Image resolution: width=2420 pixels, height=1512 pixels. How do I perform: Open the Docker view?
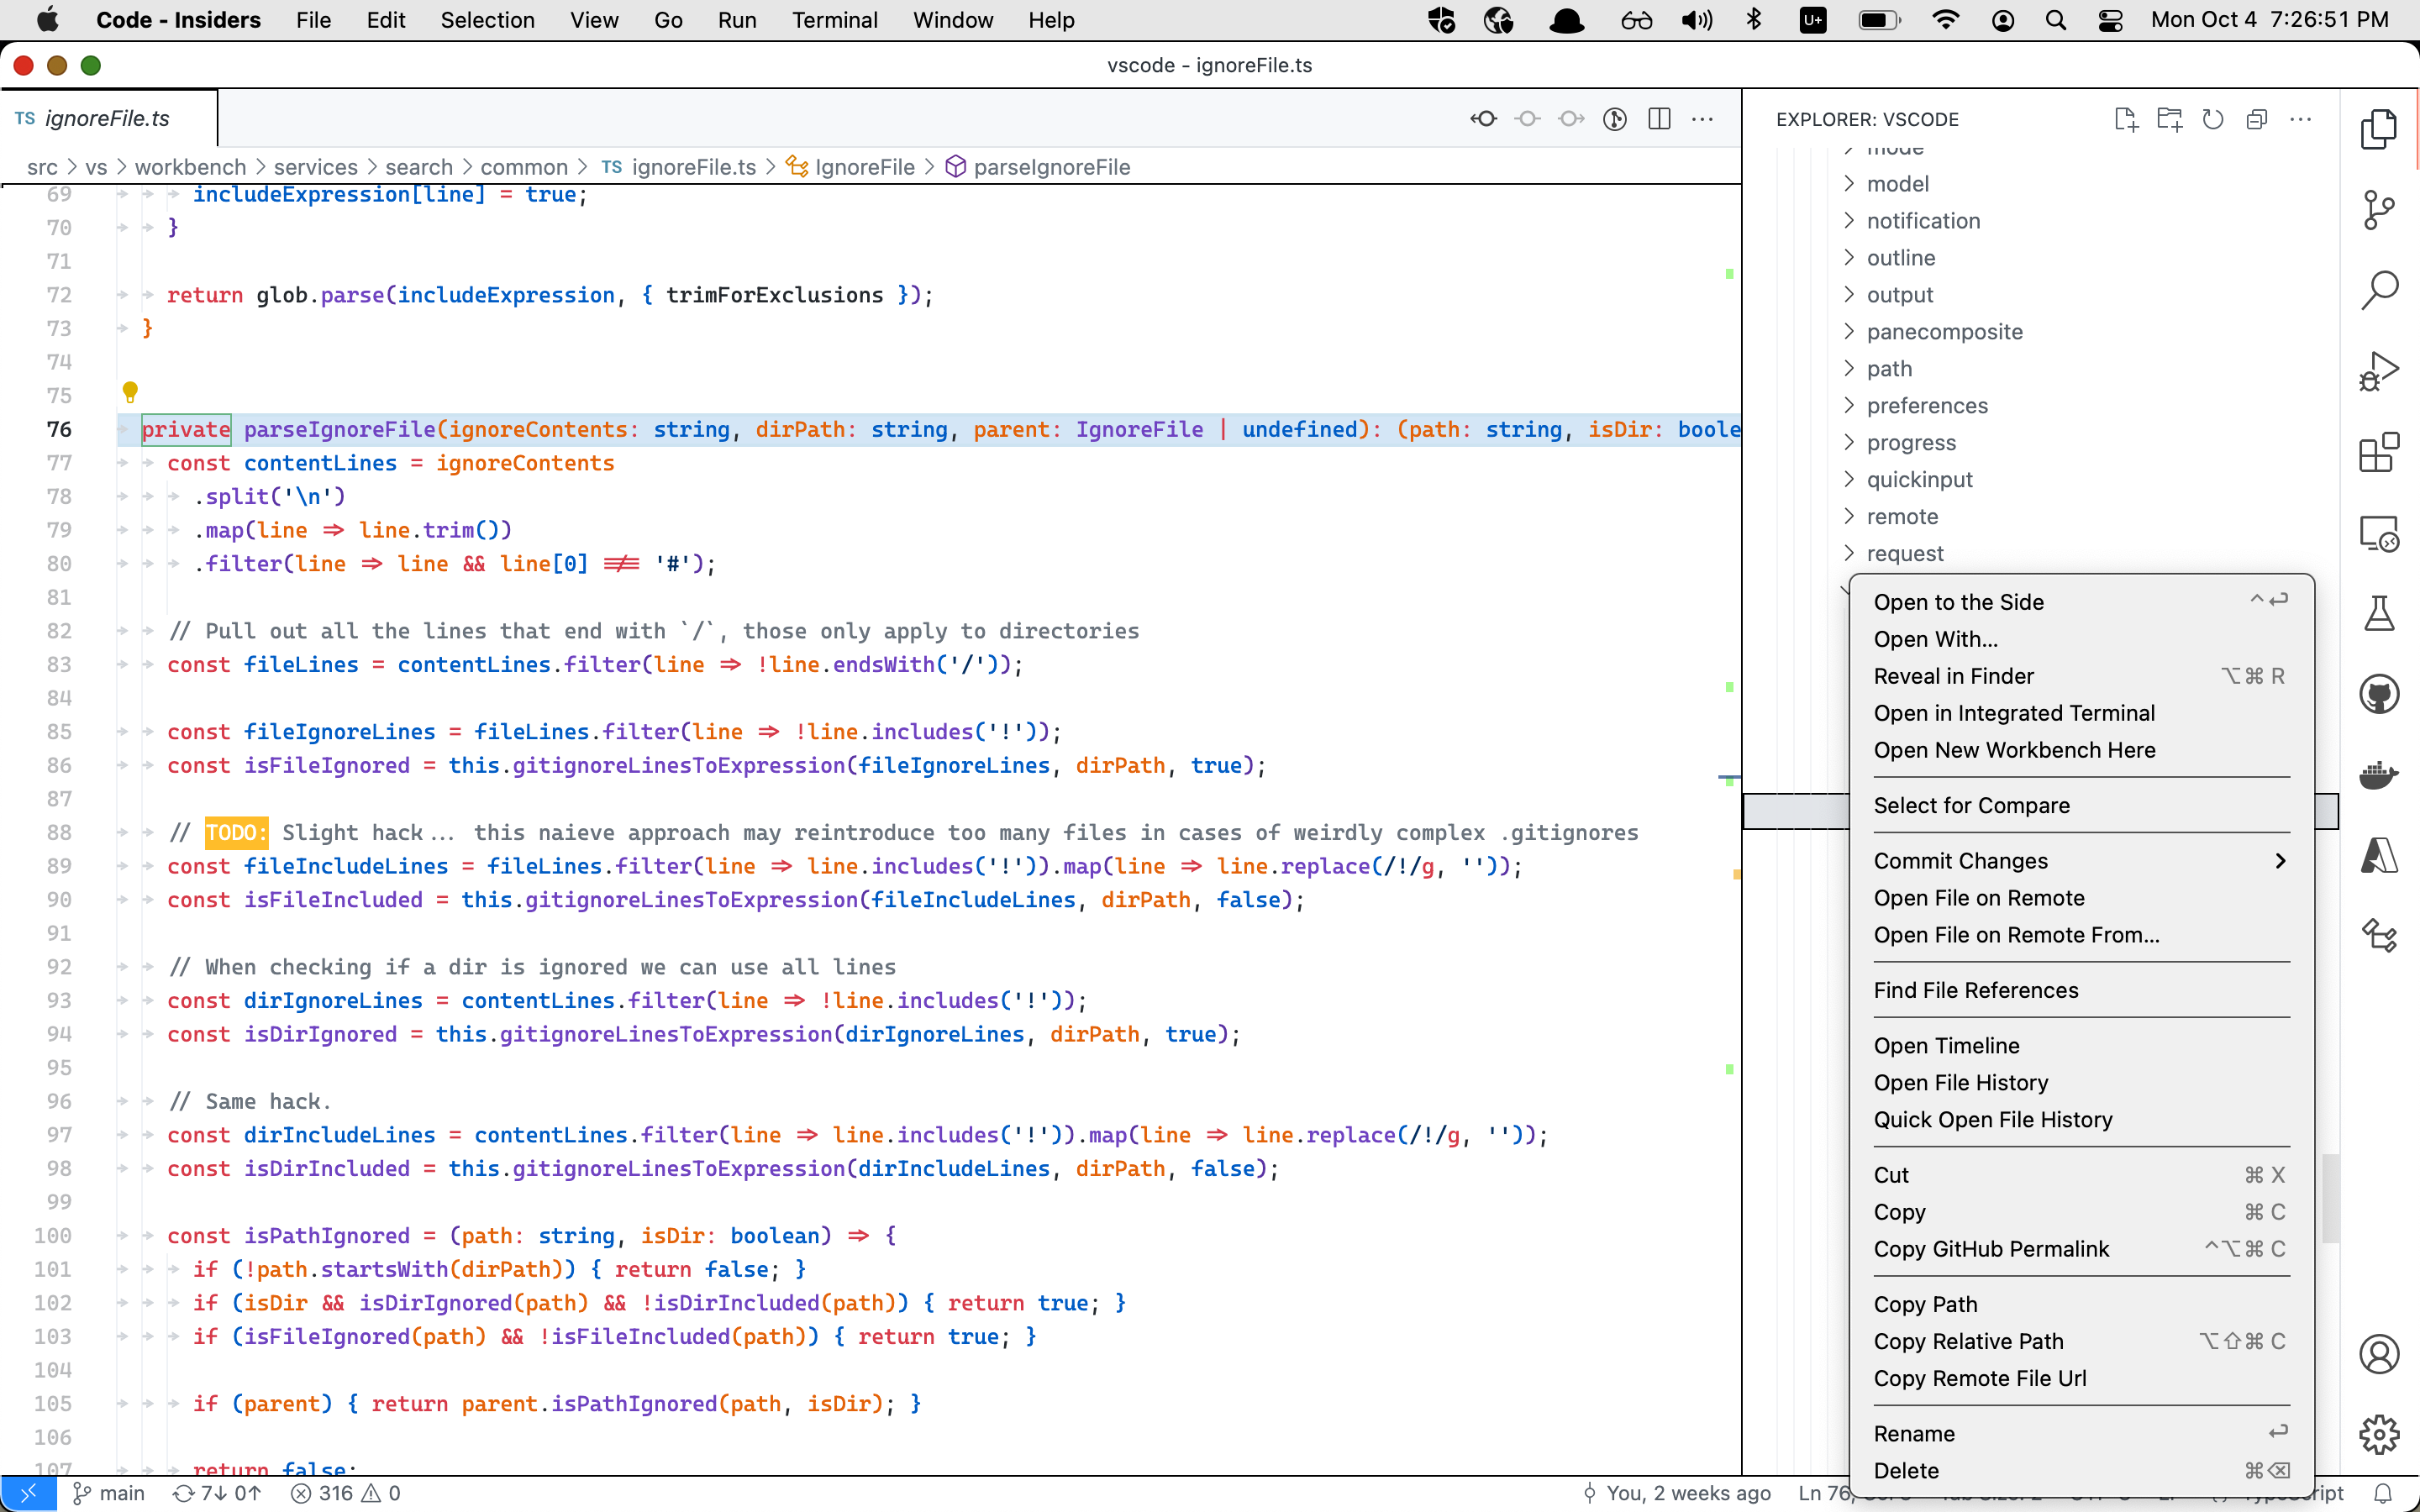pyautogui.click(x=2380, y=774)
